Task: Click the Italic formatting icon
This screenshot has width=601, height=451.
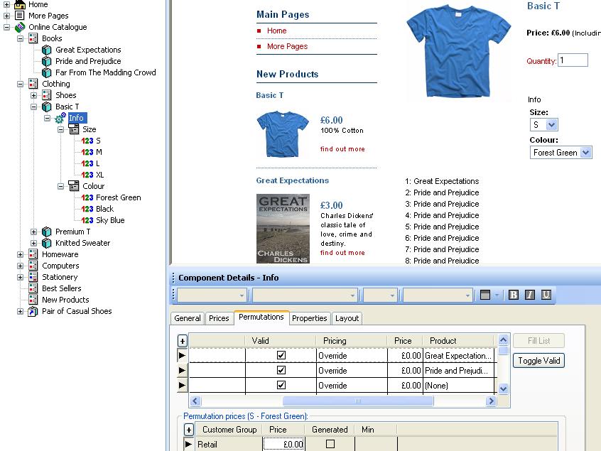Action: tap(530, 295)
